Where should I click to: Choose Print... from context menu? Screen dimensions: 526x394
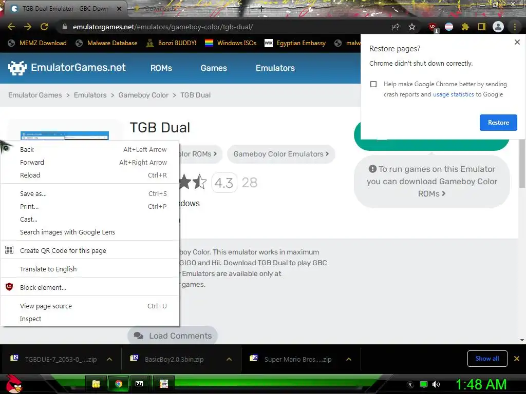point(90,206)
